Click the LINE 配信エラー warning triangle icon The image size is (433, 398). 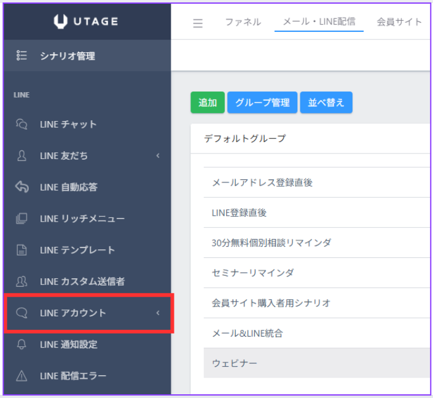click(x=21, y=376)
